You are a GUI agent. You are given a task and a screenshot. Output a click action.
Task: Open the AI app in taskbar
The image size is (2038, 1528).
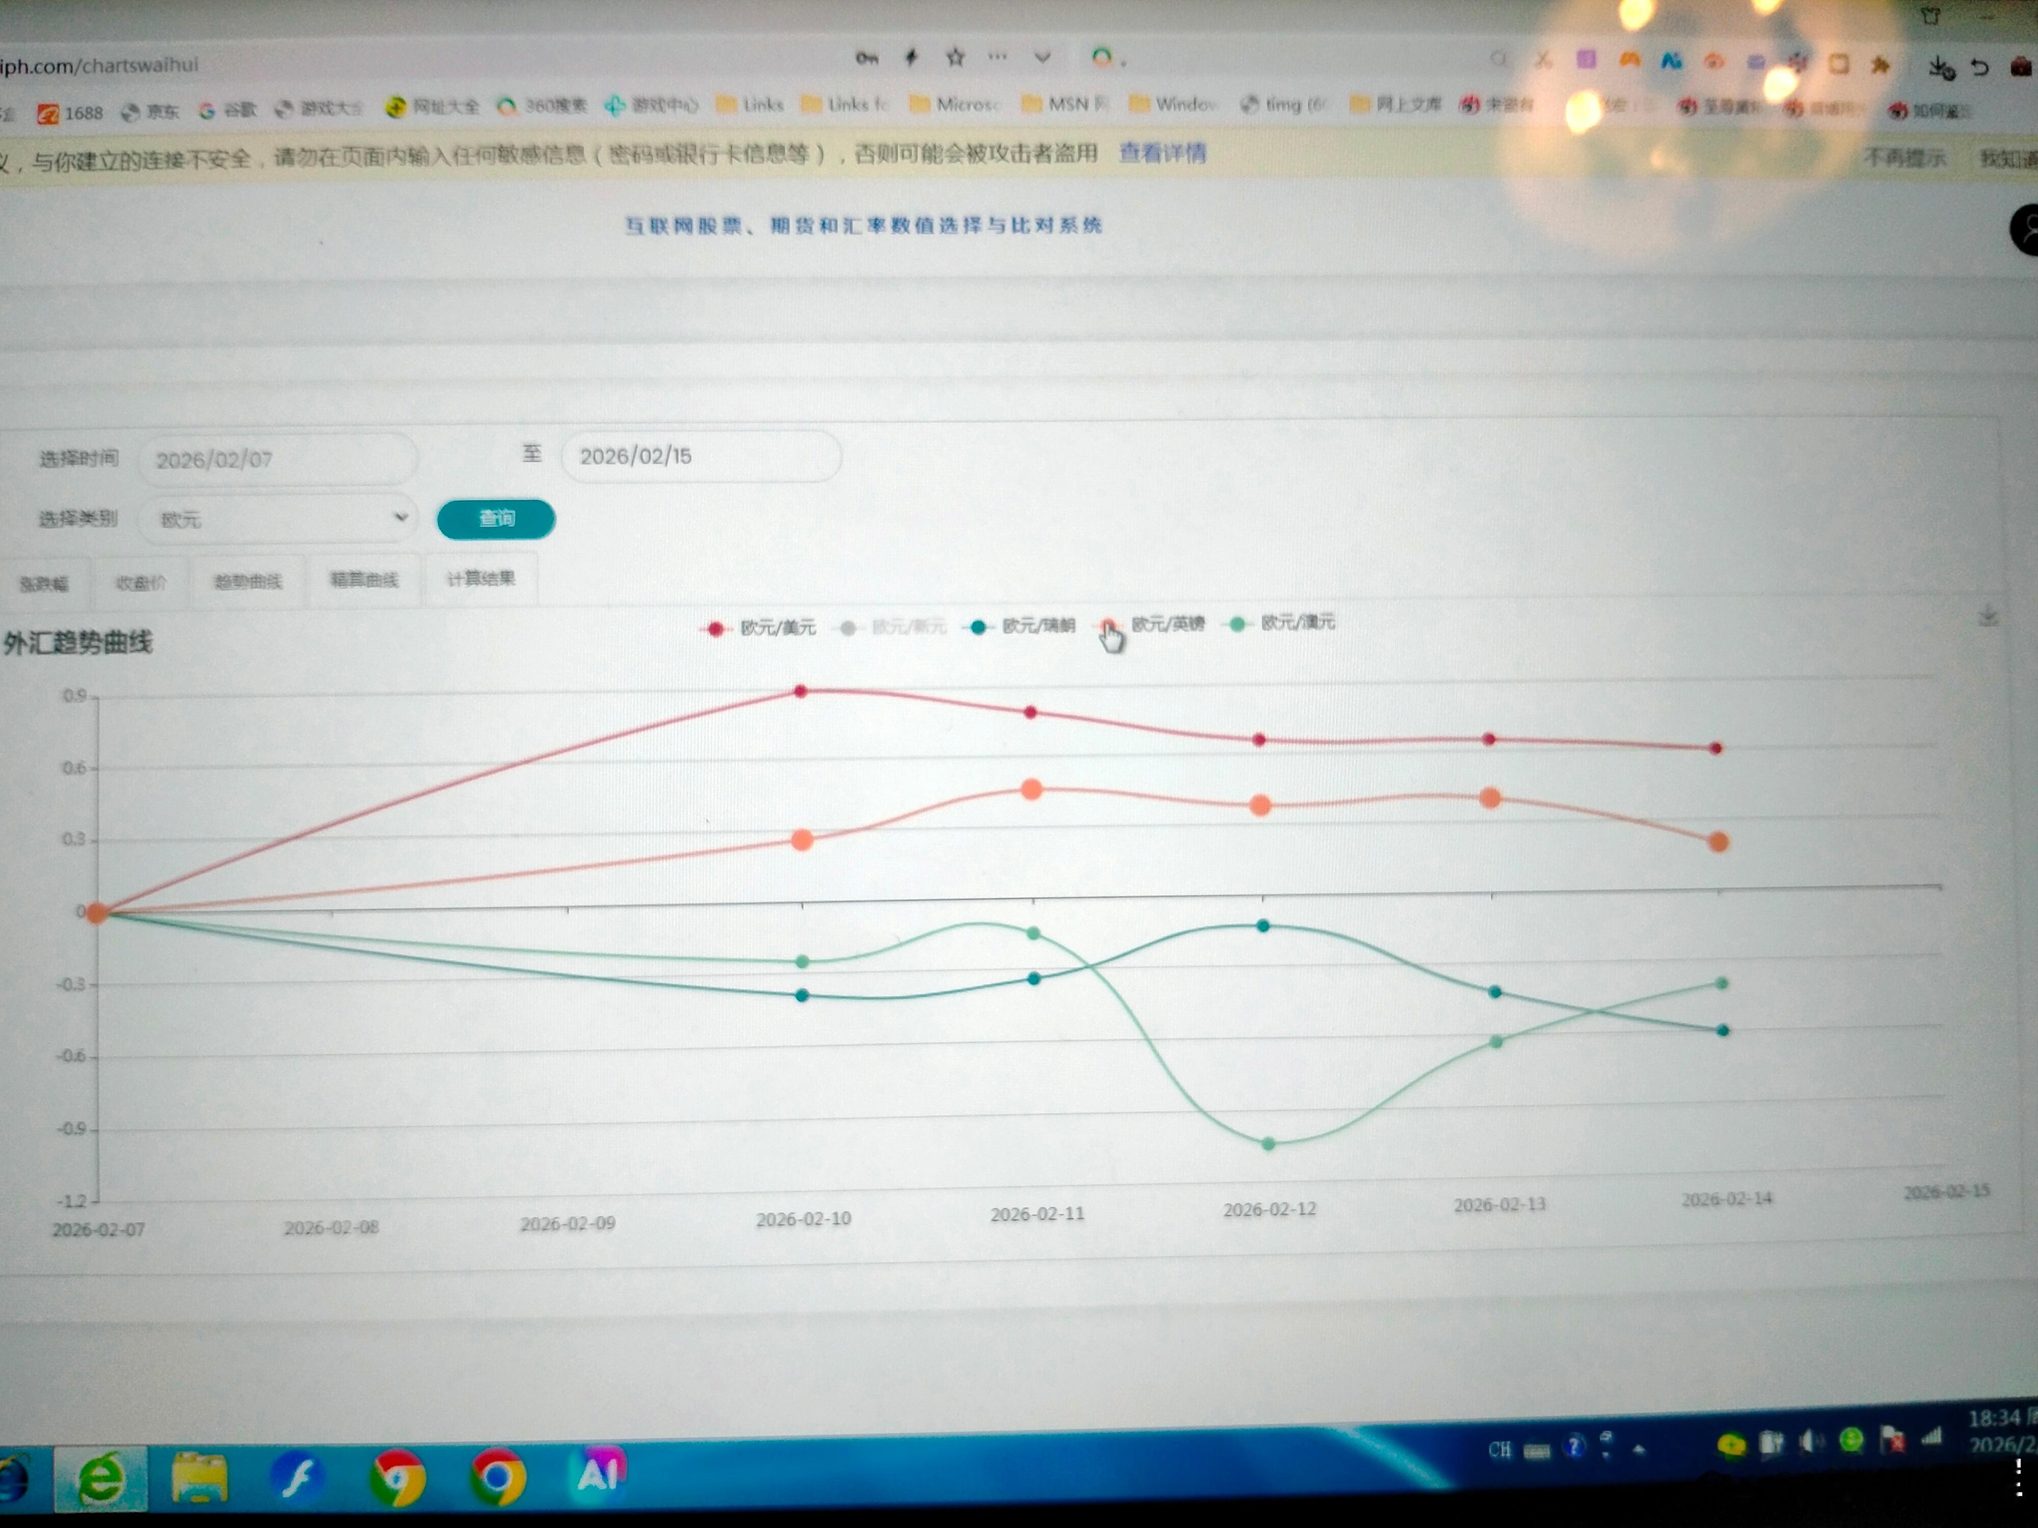[x=599, y=1473]
